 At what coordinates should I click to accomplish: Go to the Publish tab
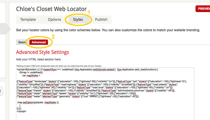point(101,19)
